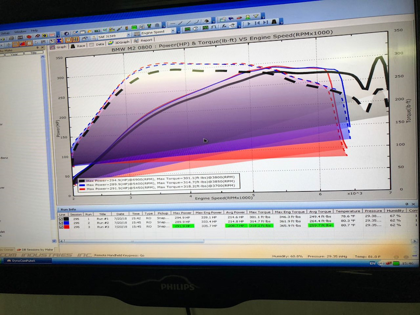Viewport: 420px width, 315px height.
Task: Click the Year column button in left panel
Action: pos(14,54)
